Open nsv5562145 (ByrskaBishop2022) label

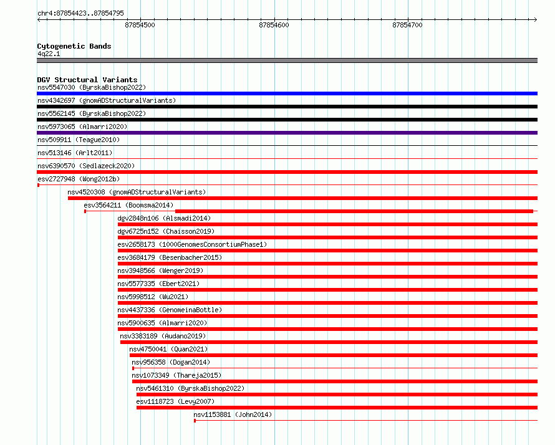[x=92, y=113]
